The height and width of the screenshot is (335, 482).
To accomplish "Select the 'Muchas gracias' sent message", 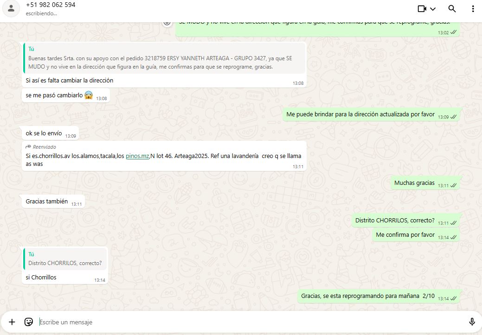I will [414, 183].
